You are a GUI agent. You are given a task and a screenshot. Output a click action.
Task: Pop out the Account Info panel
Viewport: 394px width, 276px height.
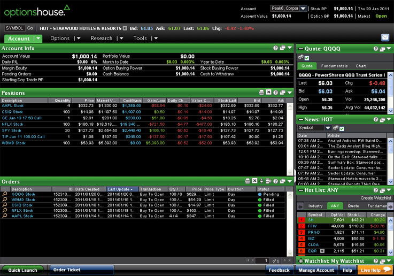pos(282,48)
